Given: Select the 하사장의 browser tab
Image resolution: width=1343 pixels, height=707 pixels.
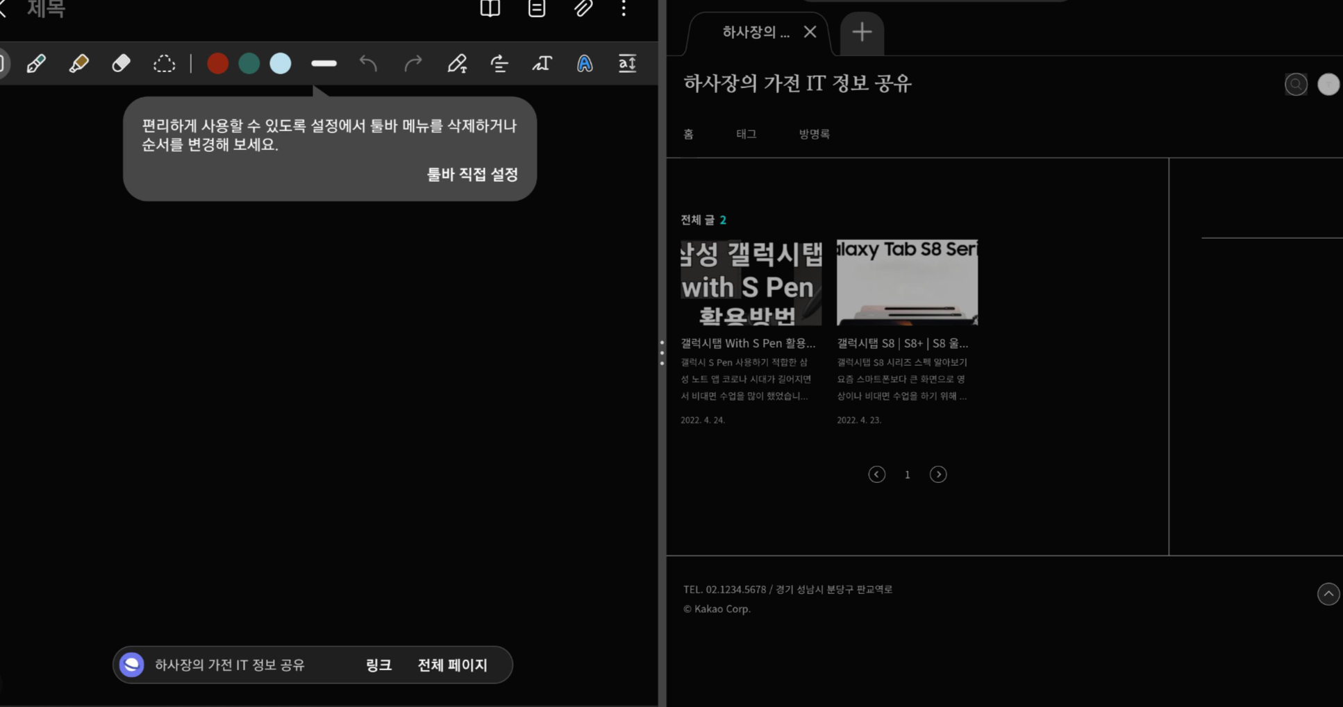Looking at the screenshot, I should tap(756, 32).
